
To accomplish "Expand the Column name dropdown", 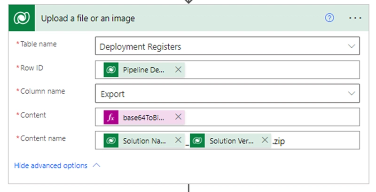I will click(351, 94).
